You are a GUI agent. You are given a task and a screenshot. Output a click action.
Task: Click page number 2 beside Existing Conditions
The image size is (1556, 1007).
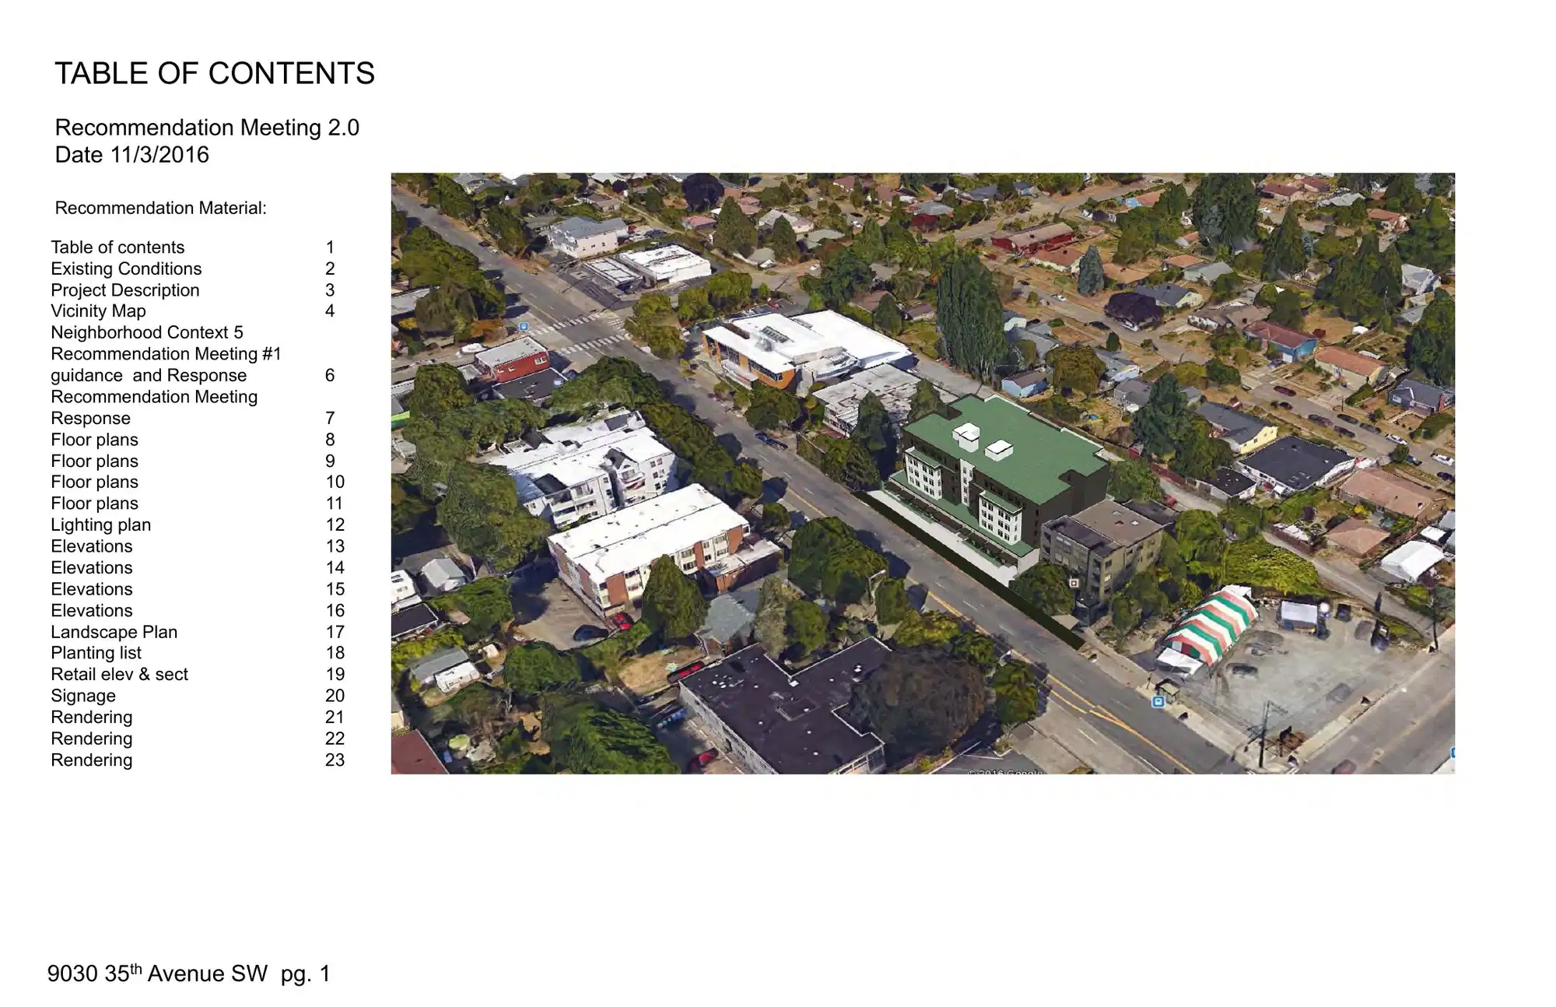[x=330, y=269]
